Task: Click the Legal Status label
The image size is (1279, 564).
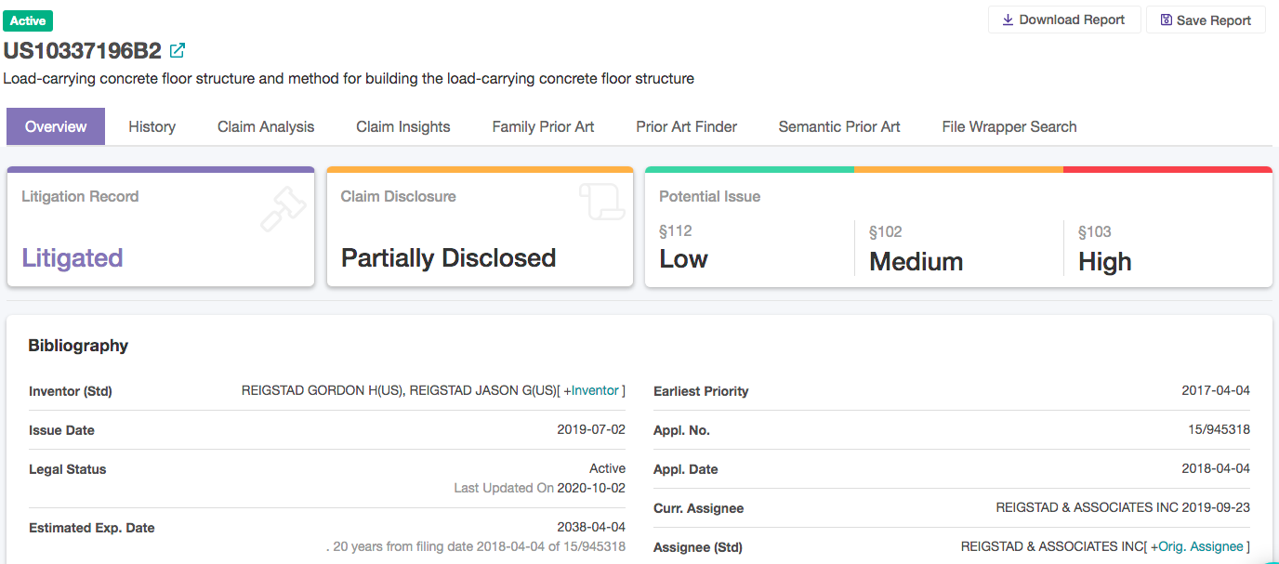Action: click(68, 469)
